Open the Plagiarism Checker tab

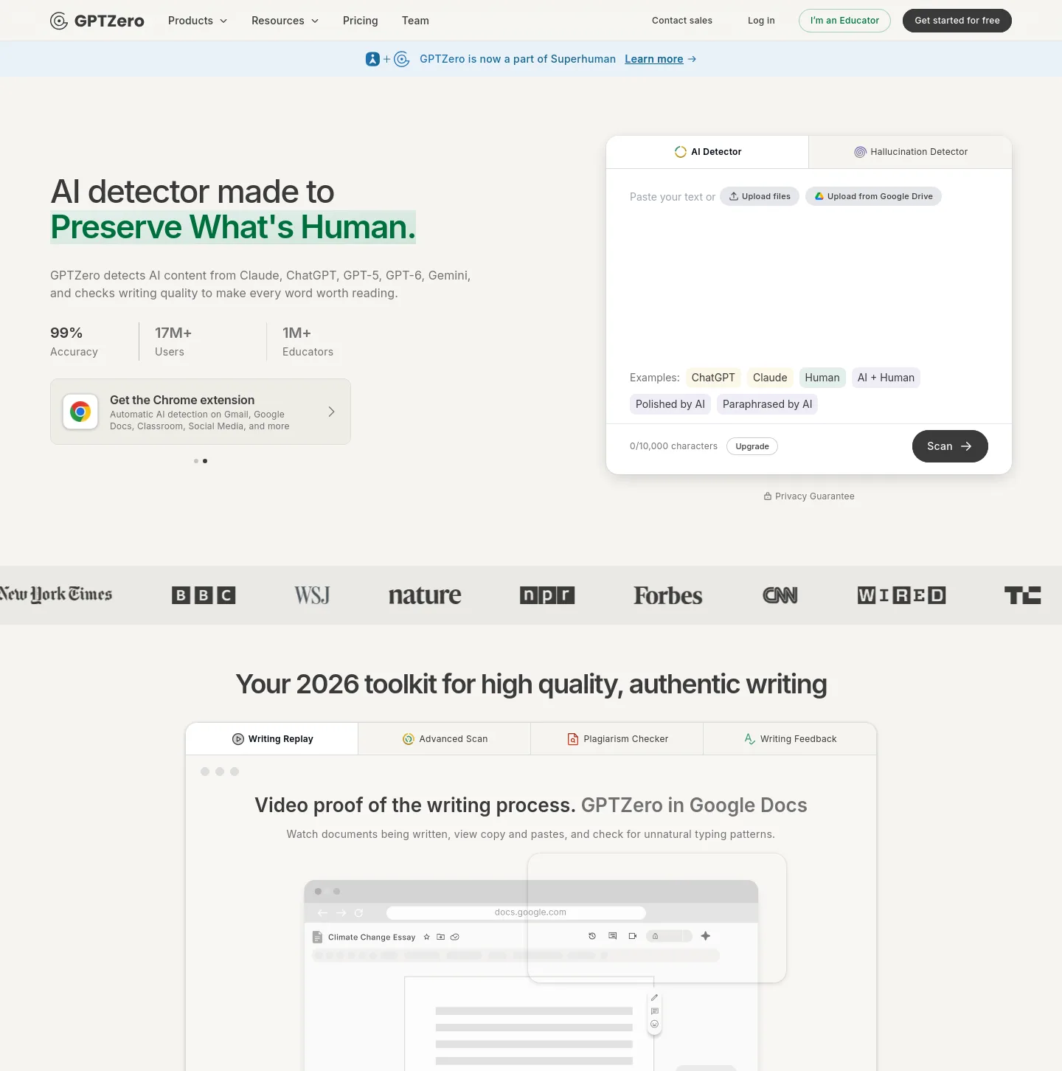[617, 739]
